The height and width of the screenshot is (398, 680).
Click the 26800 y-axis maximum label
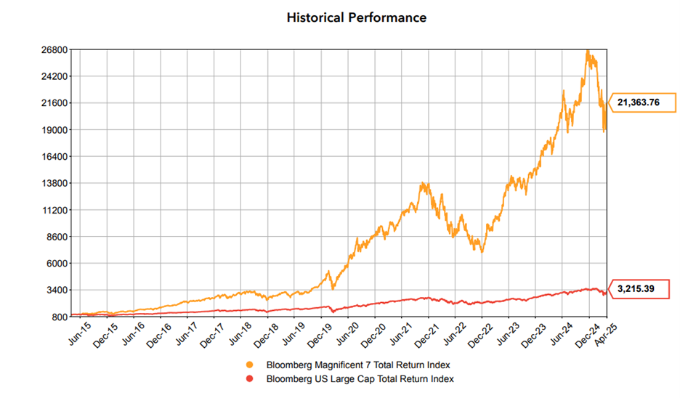56,49
